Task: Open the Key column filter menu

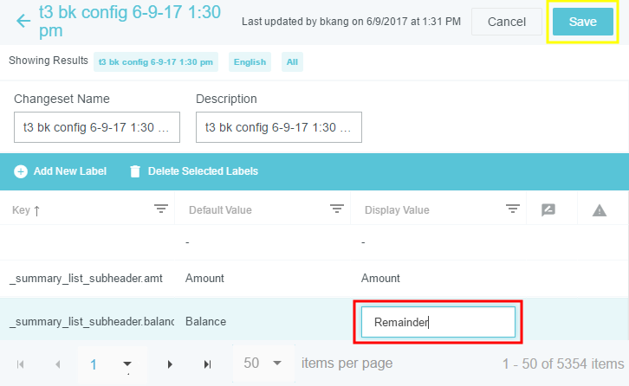Action: coord(160,209)
